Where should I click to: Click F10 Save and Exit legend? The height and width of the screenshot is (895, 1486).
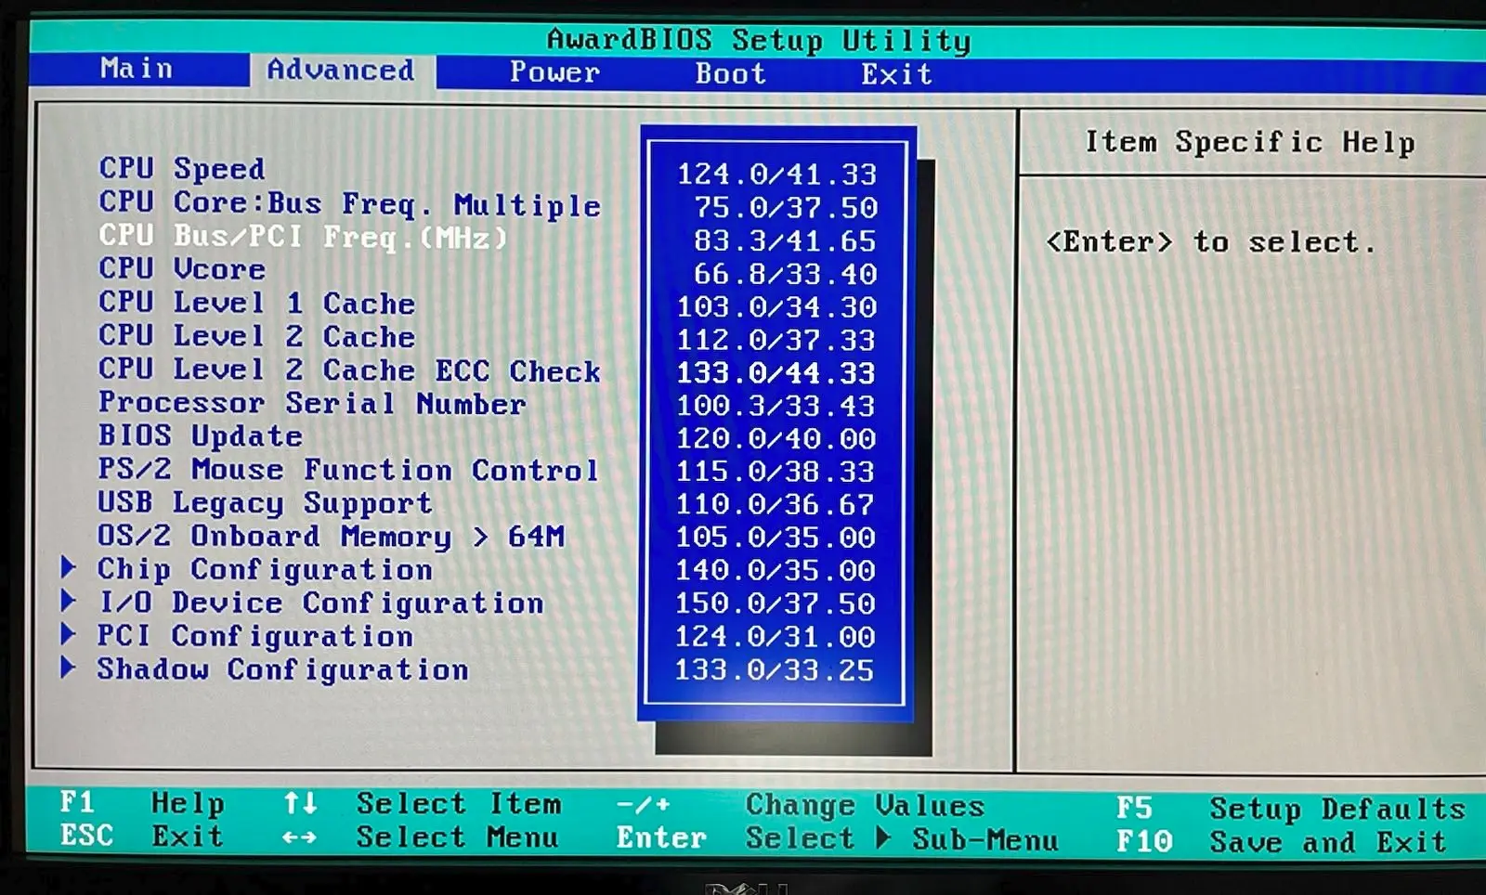tap(1282, 842)
